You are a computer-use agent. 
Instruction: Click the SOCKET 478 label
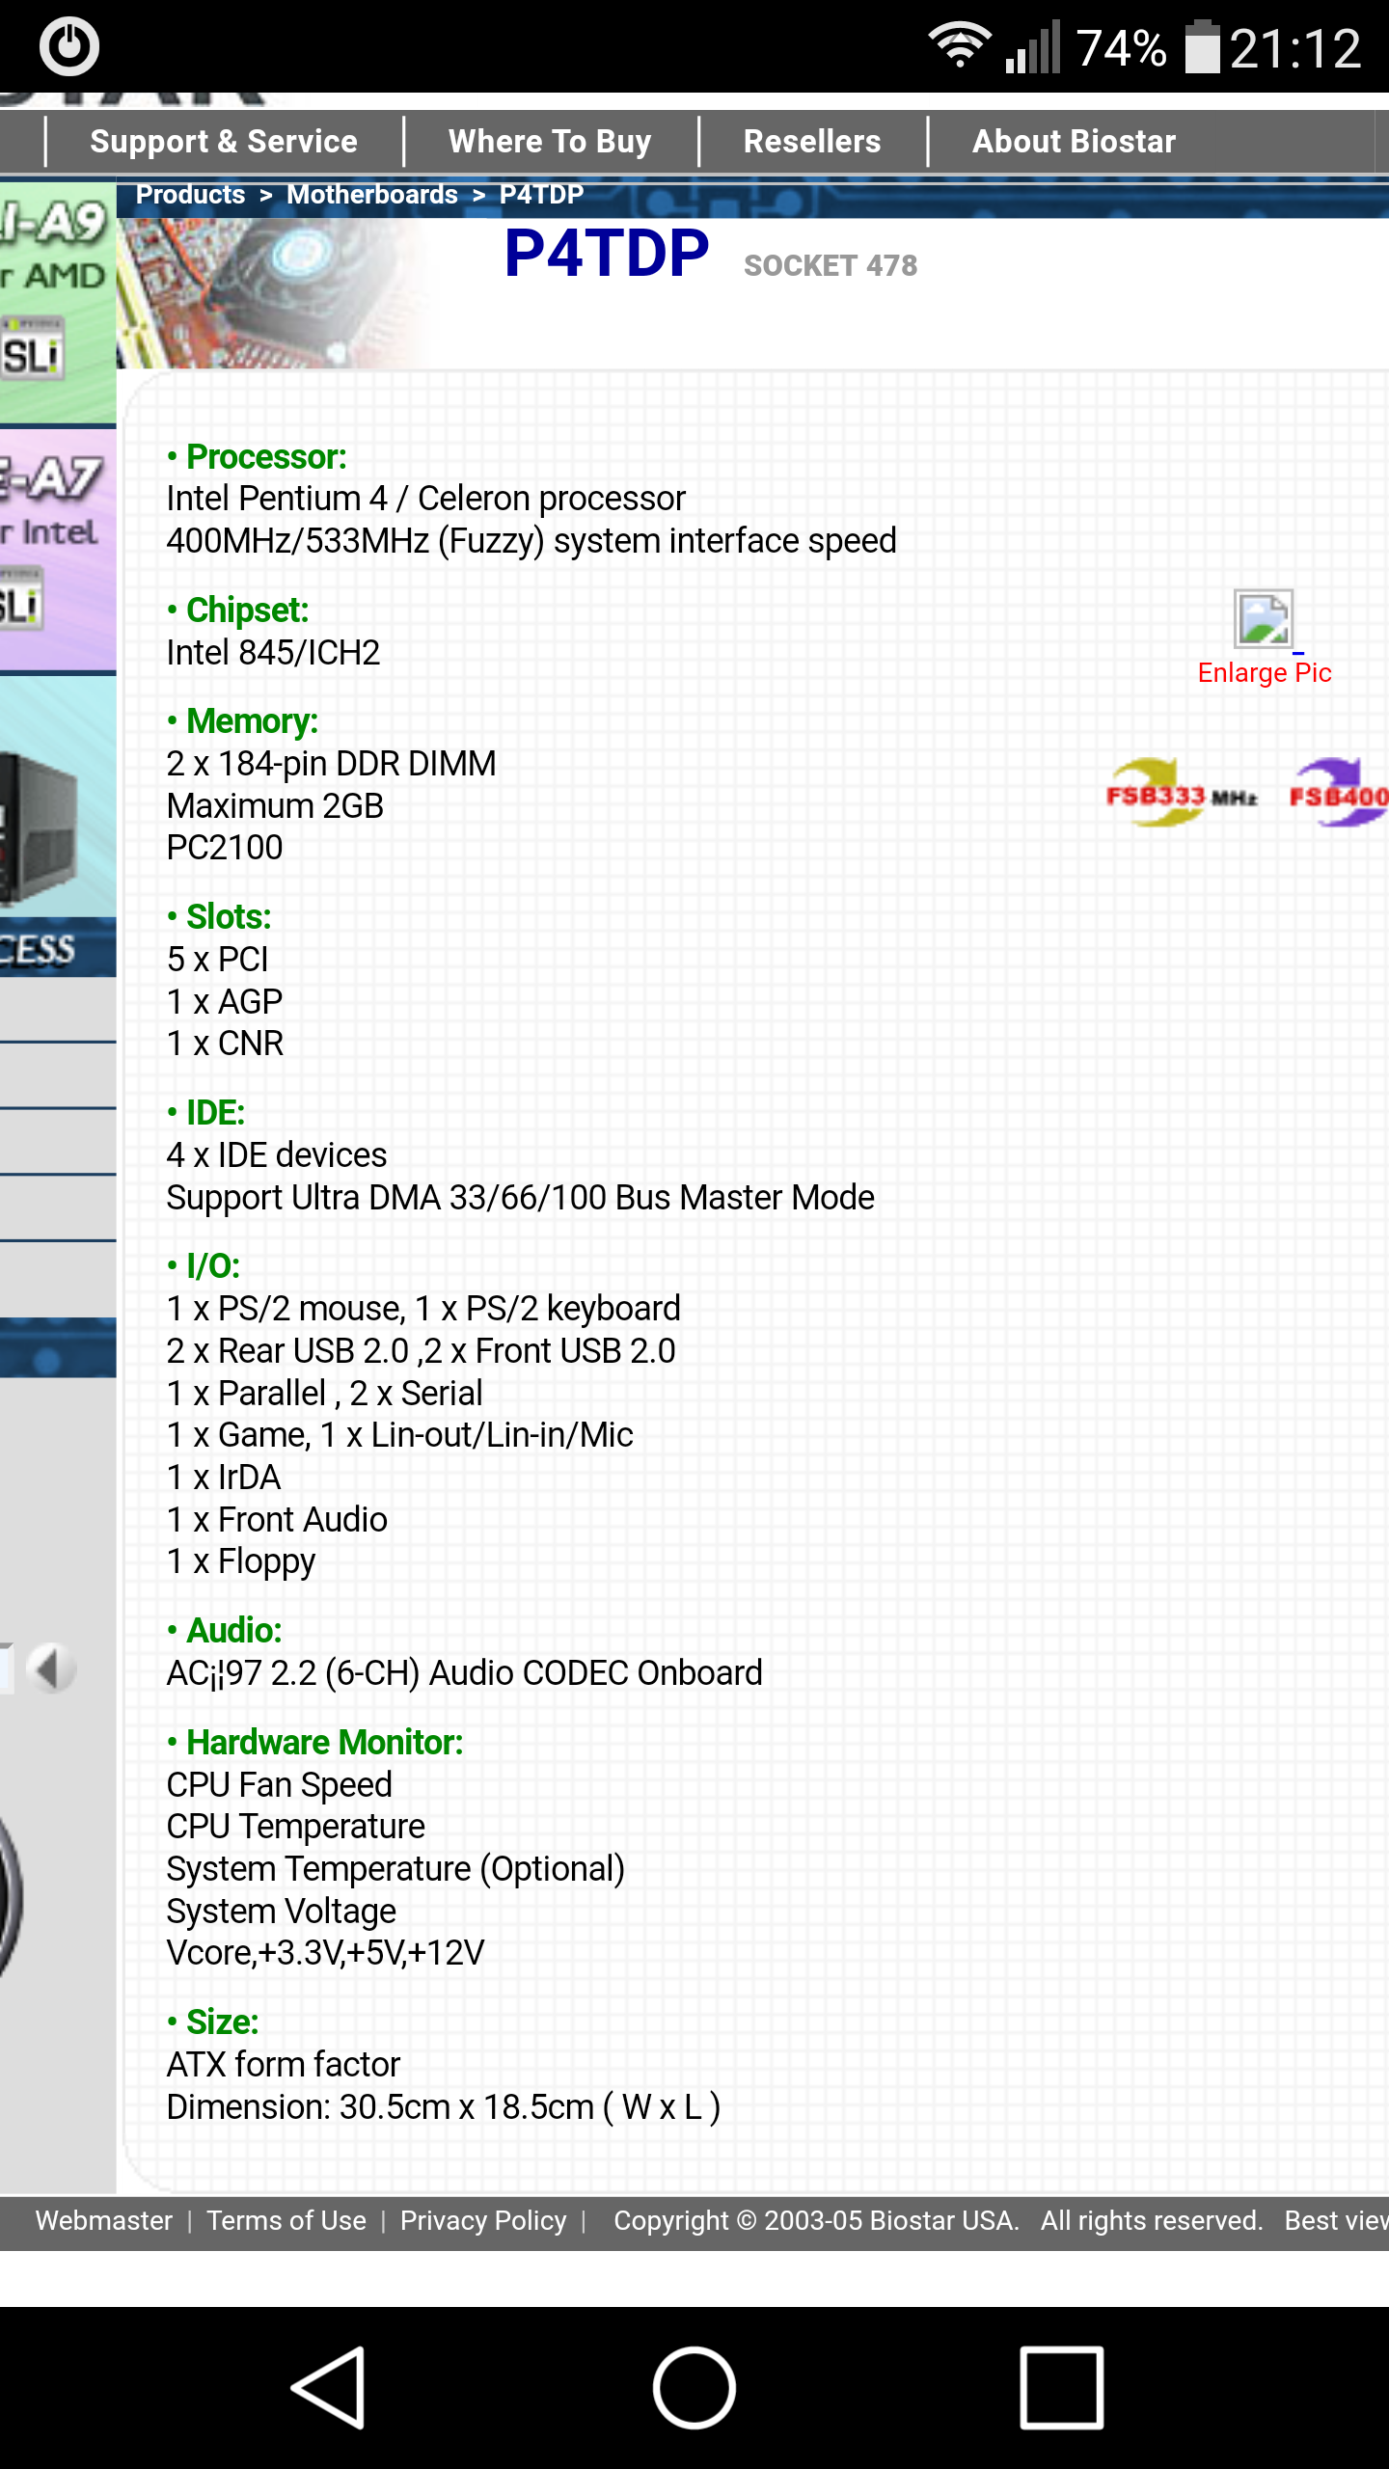click(831, 265)
